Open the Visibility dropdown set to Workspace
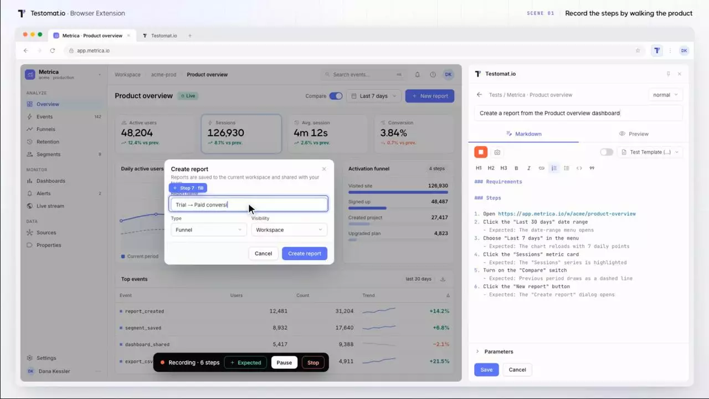The image size is (709, 399). 289,229
